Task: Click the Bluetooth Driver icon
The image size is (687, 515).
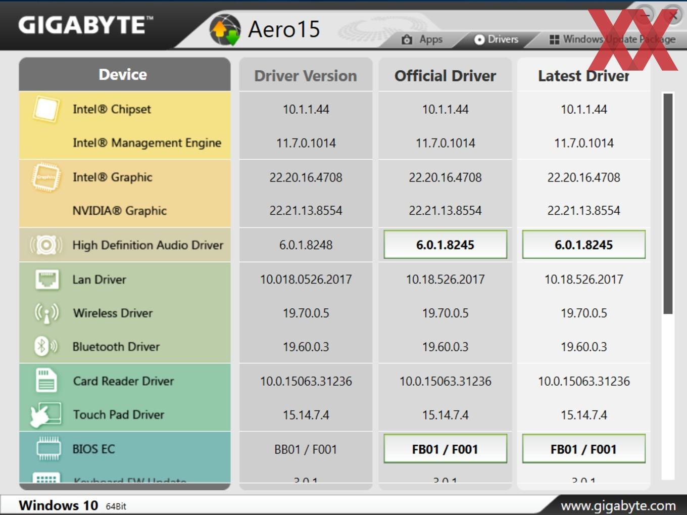Action: (45, 346)
